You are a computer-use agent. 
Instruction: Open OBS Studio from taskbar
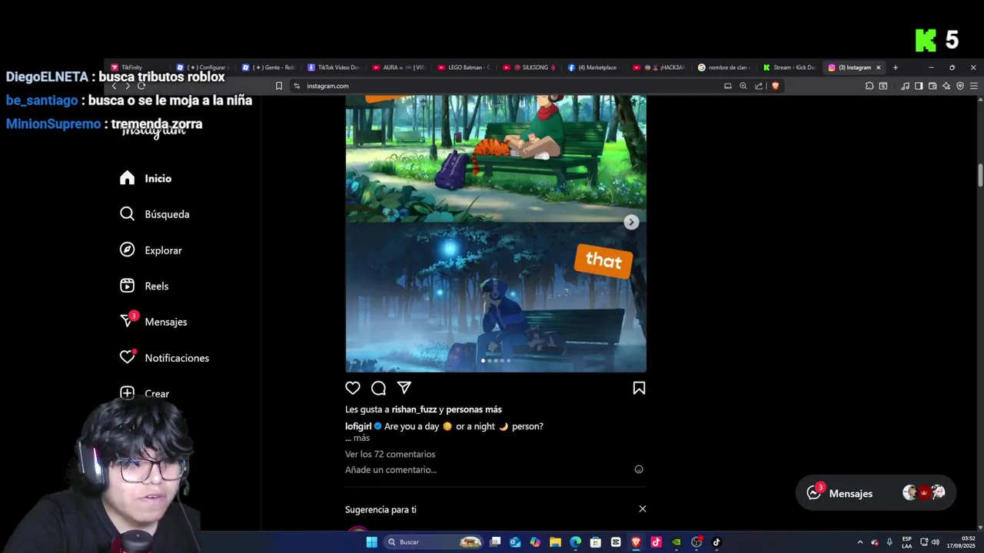point(696,542)
